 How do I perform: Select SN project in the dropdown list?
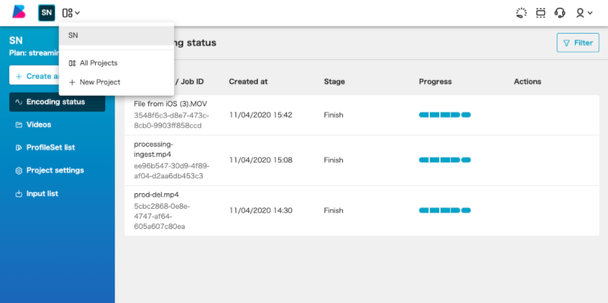pos(116,35)
